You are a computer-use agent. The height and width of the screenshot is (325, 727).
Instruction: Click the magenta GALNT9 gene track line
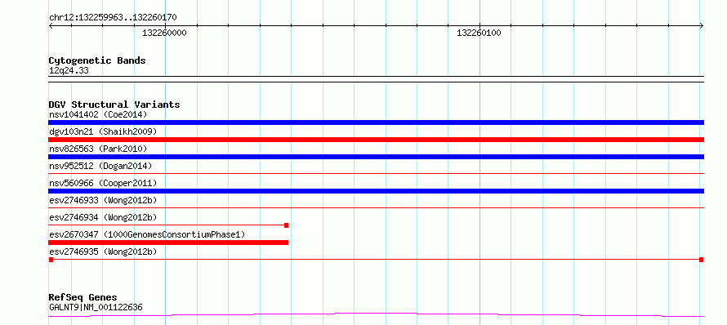[x=376, y=315]
